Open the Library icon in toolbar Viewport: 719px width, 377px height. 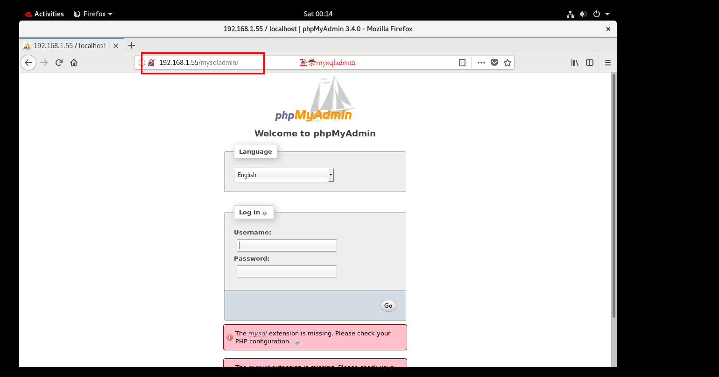point(575,63)
